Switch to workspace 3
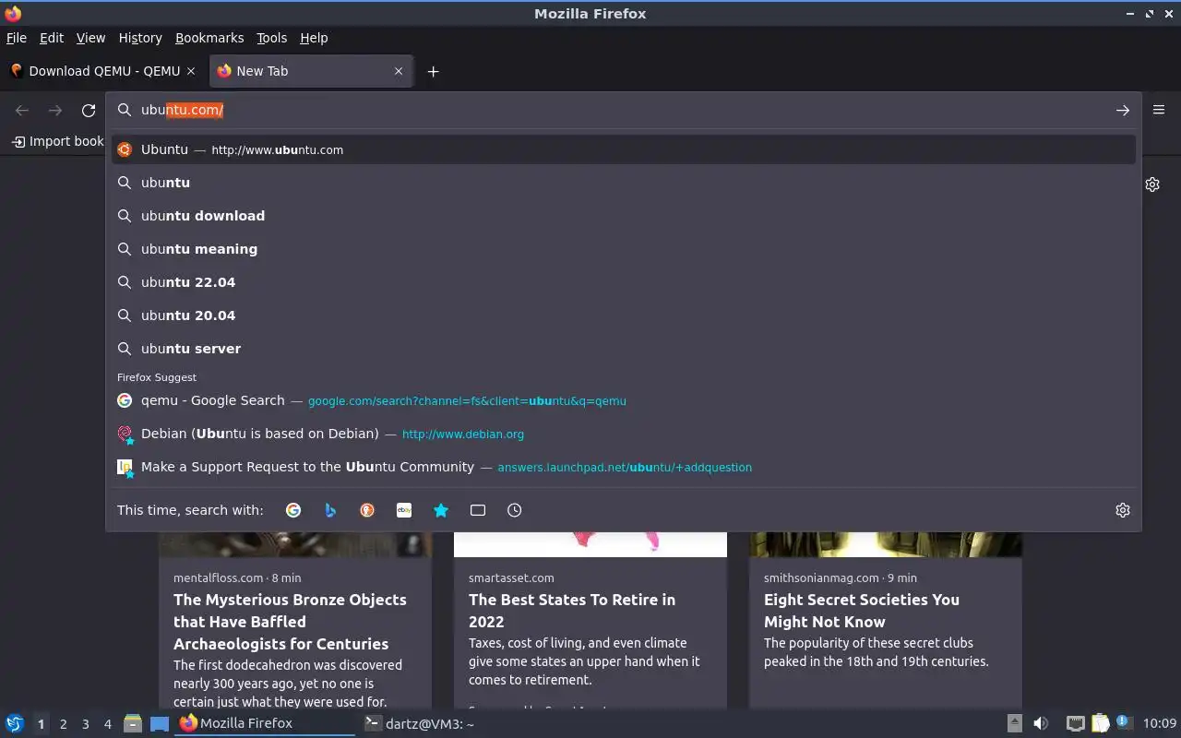The image size is (1181, 738). tap(85, 724)
